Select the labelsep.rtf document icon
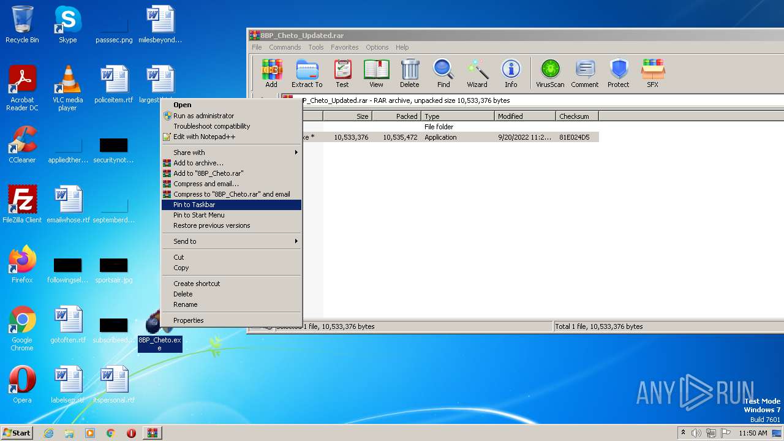The height and width of the screenshot is (441, 784). pos(68,385)
